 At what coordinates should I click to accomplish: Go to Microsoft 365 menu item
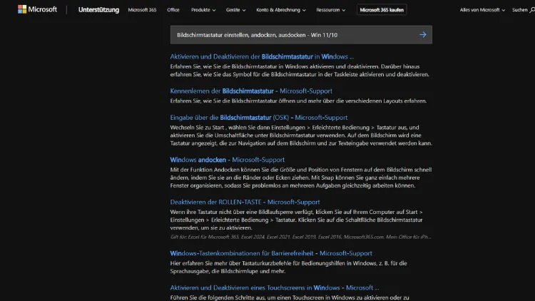click(142, 10)
